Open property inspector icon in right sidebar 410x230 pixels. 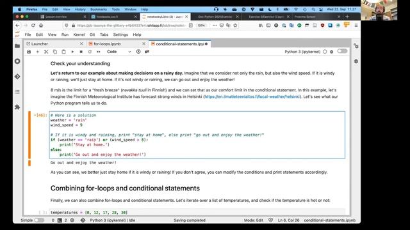(356, 46)
